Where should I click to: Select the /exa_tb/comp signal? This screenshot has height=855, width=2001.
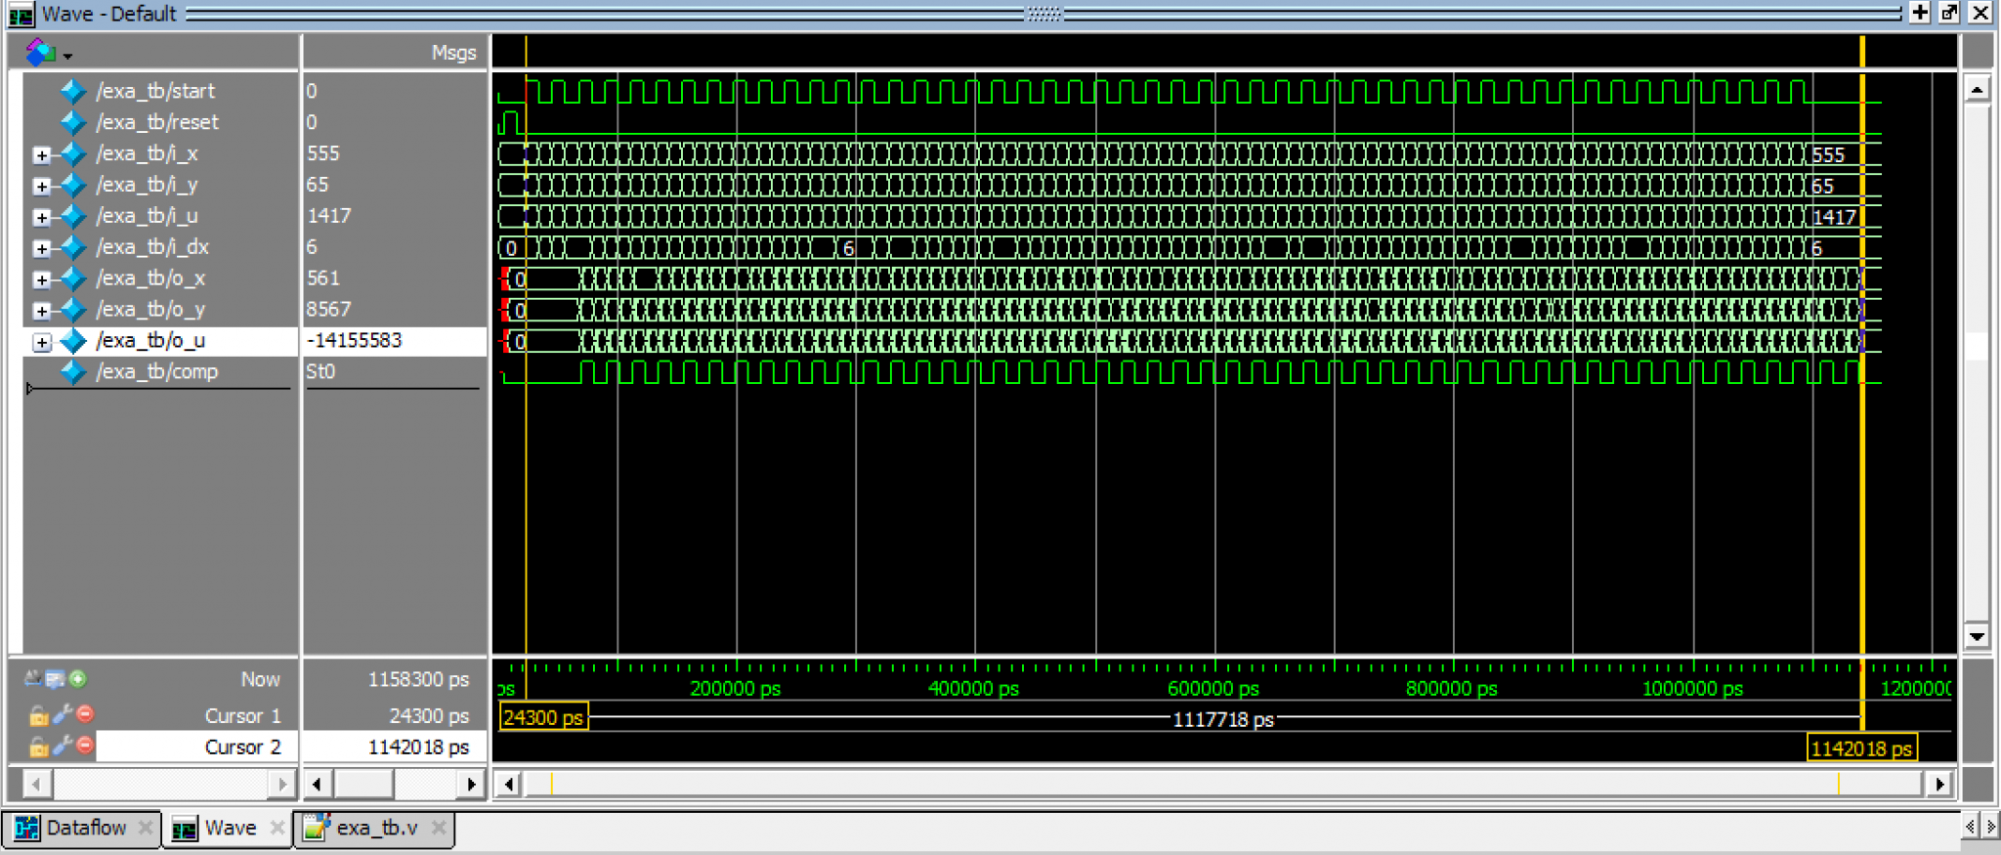point(156,372)
